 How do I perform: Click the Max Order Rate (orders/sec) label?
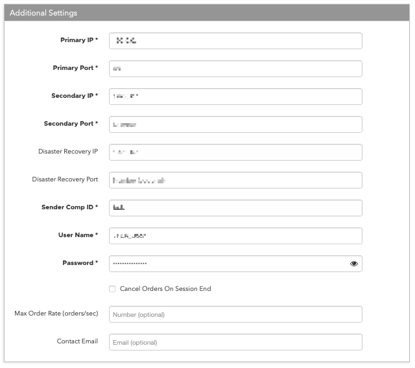[56, 314]
